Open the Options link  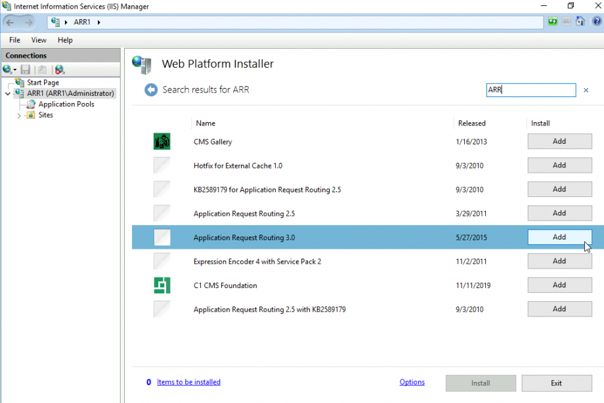(x=412, y=381)
